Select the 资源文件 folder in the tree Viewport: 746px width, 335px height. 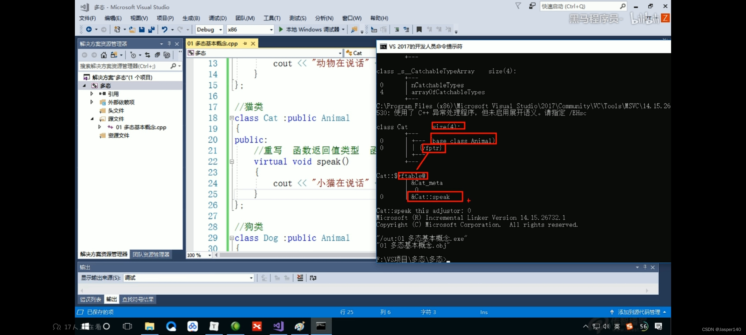click(118, 135)
